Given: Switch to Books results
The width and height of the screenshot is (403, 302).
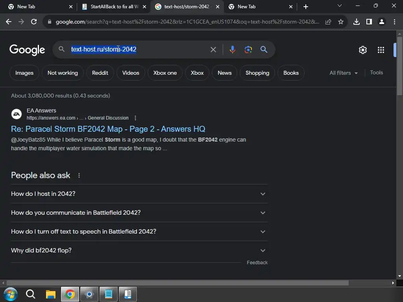Looking at the screenshot, I should (x=291, y=73).
